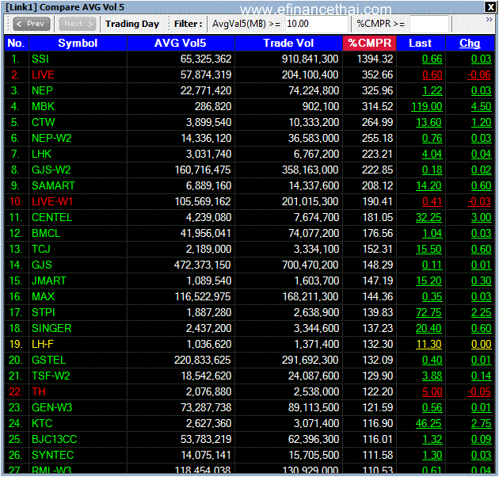Open change -0.06 for LIVE
499x477 pixels.
point(479,74)
